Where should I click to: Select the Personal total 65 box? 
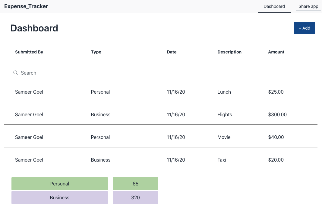pos(135,184)
